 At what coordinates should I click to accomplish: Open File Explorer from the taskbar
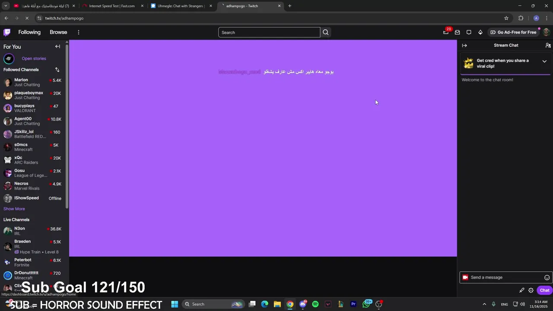[277, 304]
